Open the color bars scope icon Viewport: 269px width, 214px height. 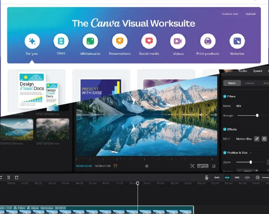pos(115,166)
